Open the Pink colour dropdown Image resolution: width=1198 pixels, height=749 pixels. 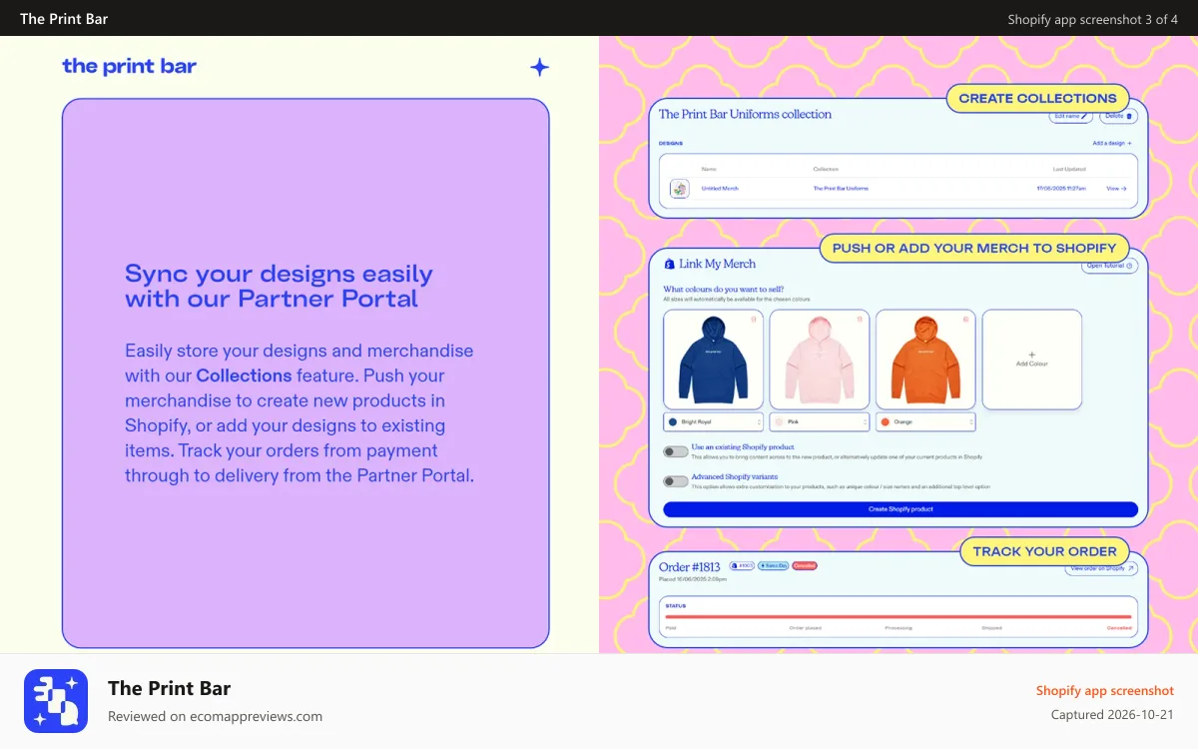tap(820, 422)
